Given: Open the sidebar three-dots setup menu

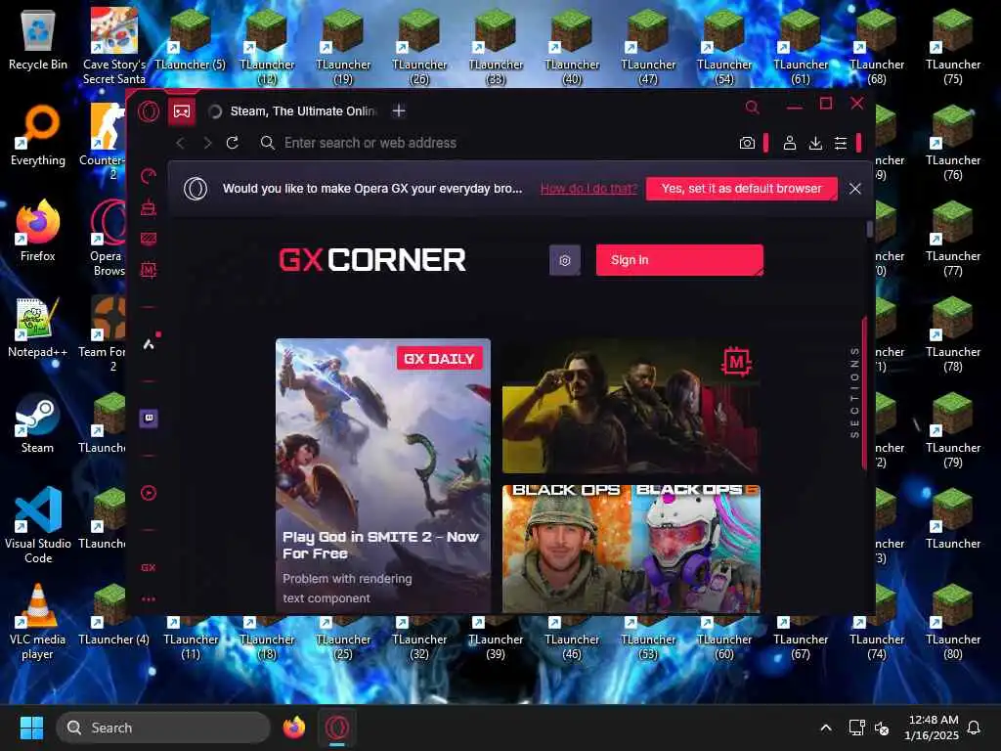Looking at the screenshot, I should tap(149, 599).
